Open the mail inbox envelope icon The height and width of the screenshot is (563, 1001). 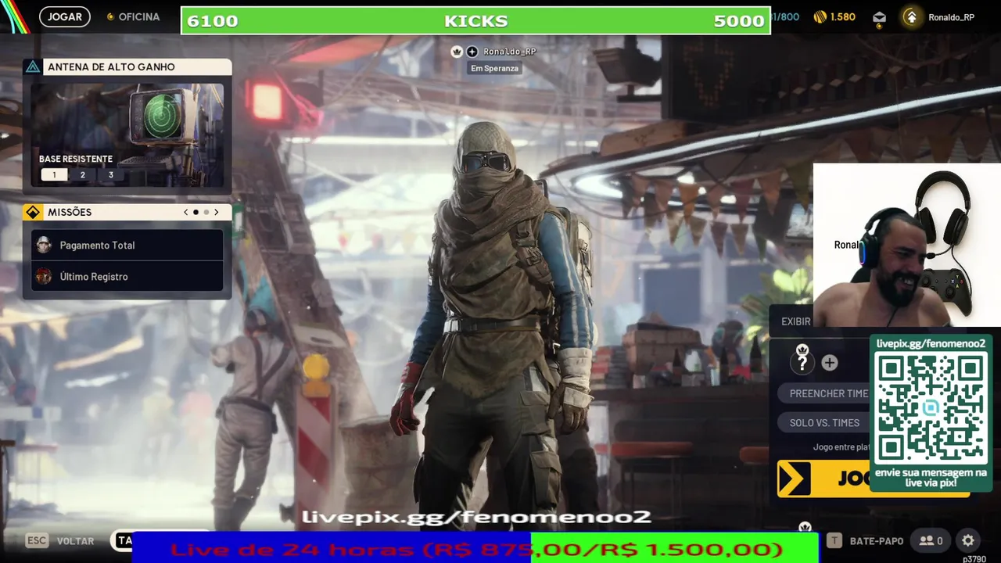[x=880, y=17]
